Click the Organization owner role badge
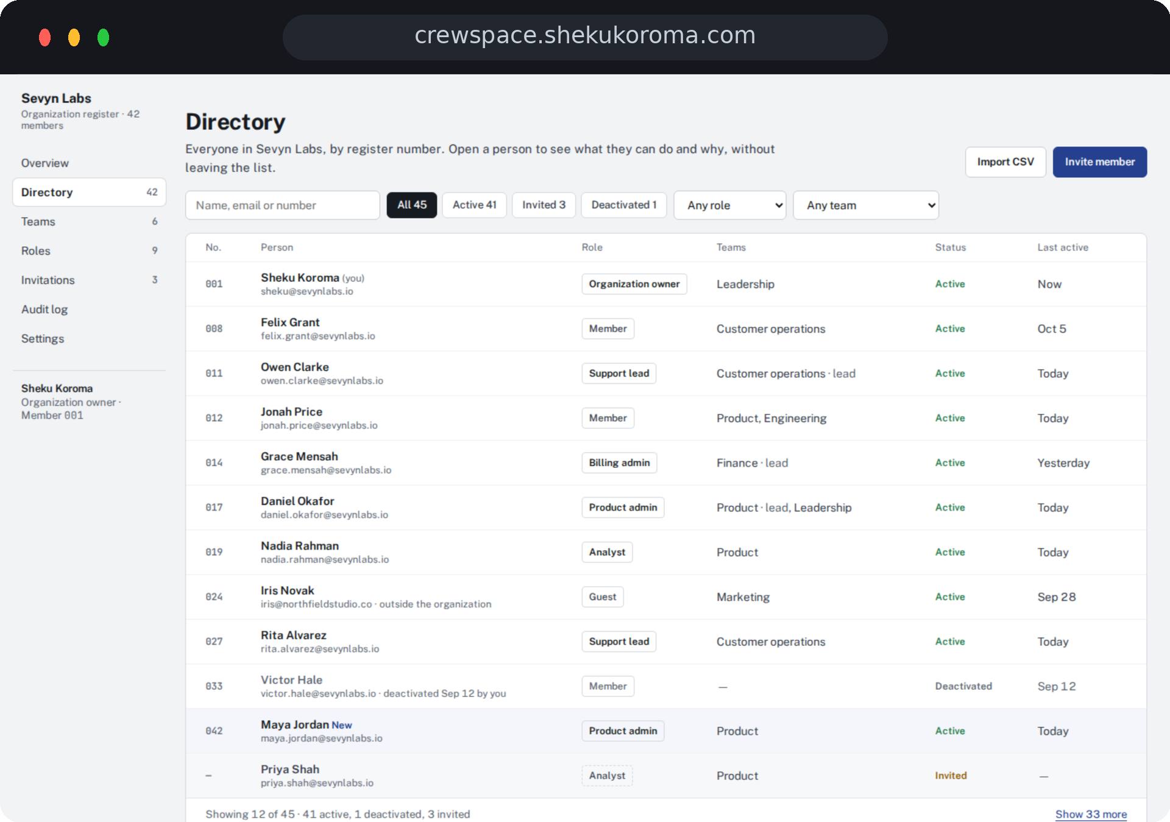Image resolution: width=1170 pixels, height=822 pixels. 634,284
